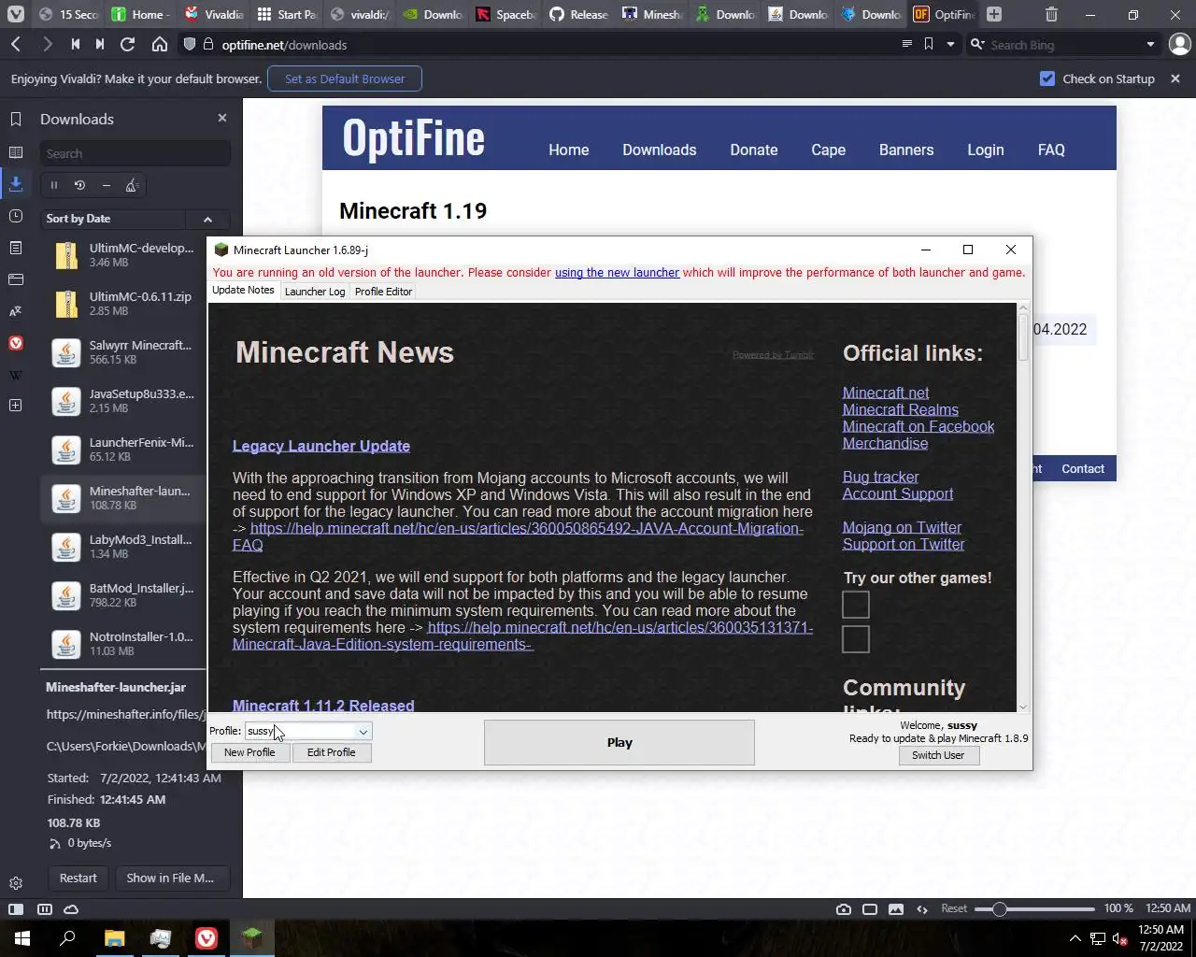Image resolution: width=1196 pixels, height=957 pixels.
Task: Focus the Search Bing field
Action: pos(1063,44)
